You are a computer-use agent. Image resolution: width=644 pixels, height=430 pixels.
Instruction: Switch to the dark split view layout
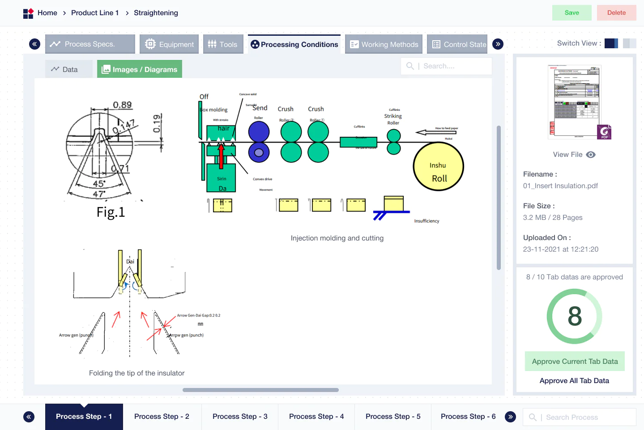pos(611,43)
